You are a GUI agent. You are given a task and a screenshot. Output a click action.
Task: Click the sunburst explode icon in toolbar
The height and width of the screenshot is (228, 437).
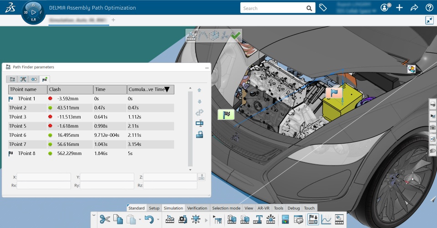pyautogui.click(x=270, y=219)
